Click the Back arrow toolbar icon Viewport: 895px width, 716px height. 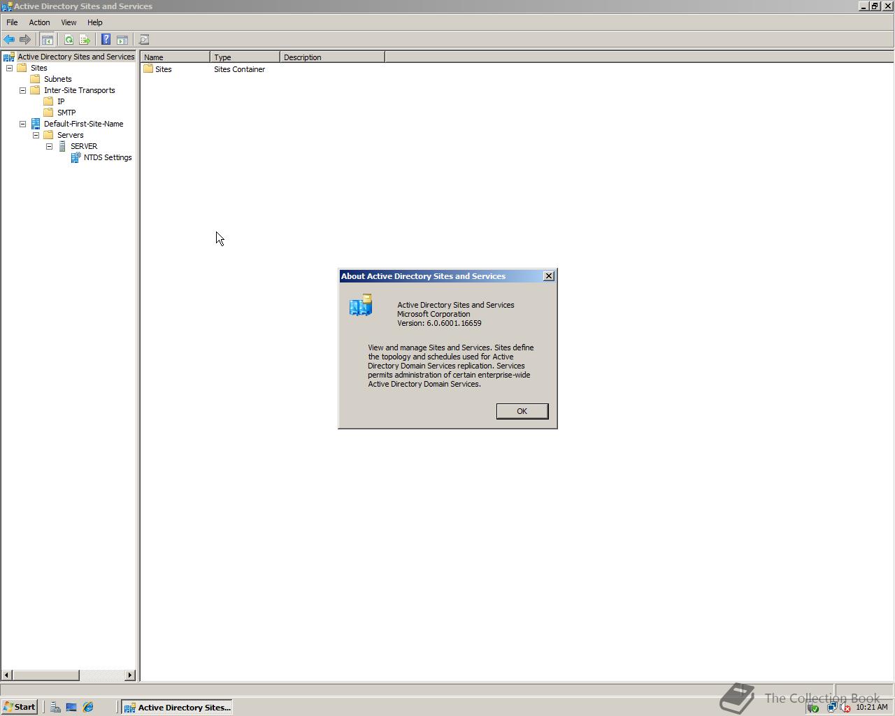[x=9, y=40]
